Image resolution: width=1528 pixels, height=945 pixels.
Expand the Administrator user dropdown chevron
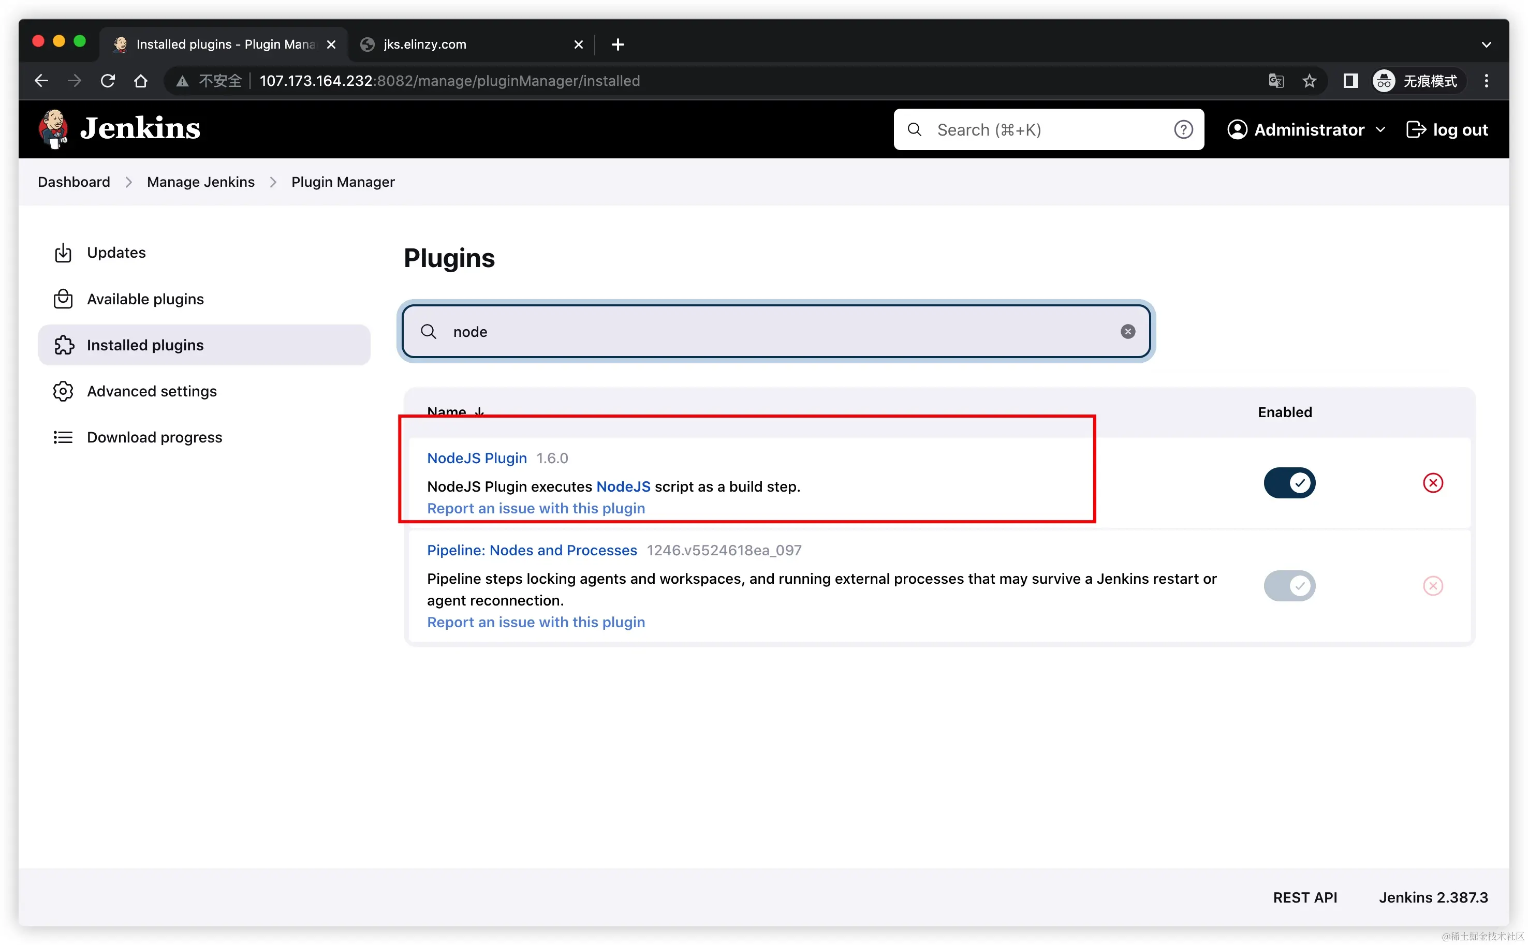coord(1380,130)
